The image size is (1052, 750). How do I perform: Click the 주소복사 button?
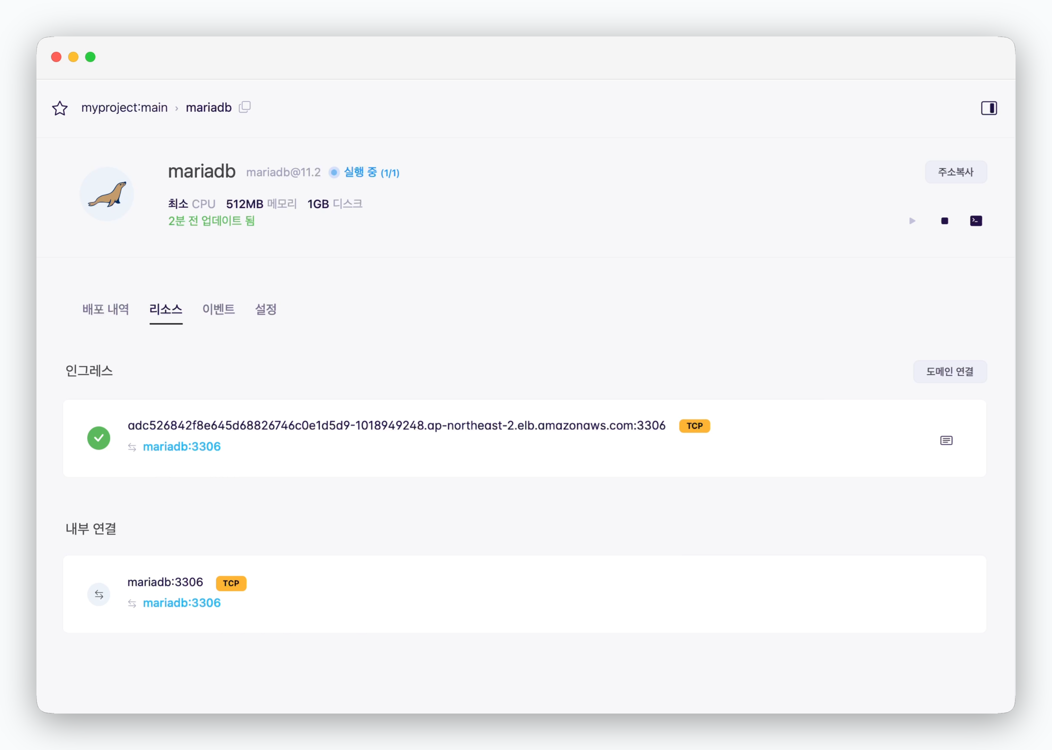click(x=955, y=172)
